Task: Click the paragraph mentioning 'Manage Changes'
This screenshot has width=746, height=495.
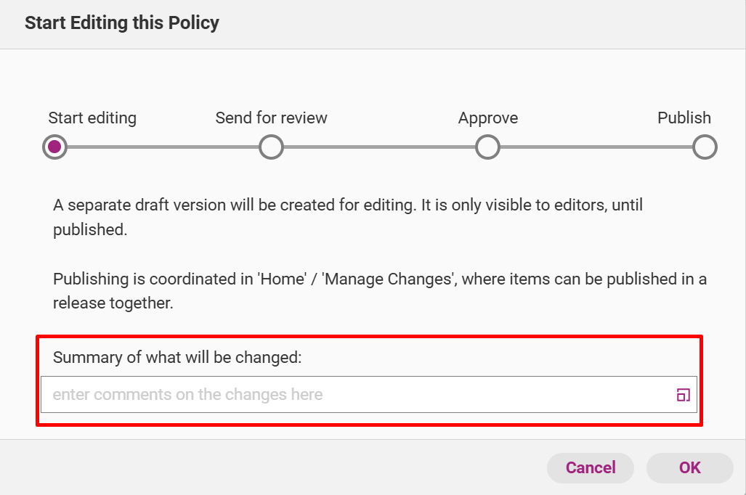Action: coord(380,290)
